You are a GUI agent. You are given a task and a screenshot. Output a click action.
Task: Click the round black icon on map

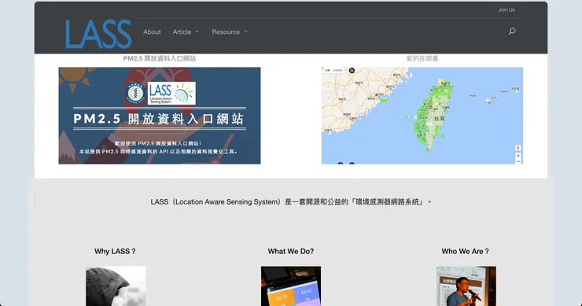click(x=352, y=70)
